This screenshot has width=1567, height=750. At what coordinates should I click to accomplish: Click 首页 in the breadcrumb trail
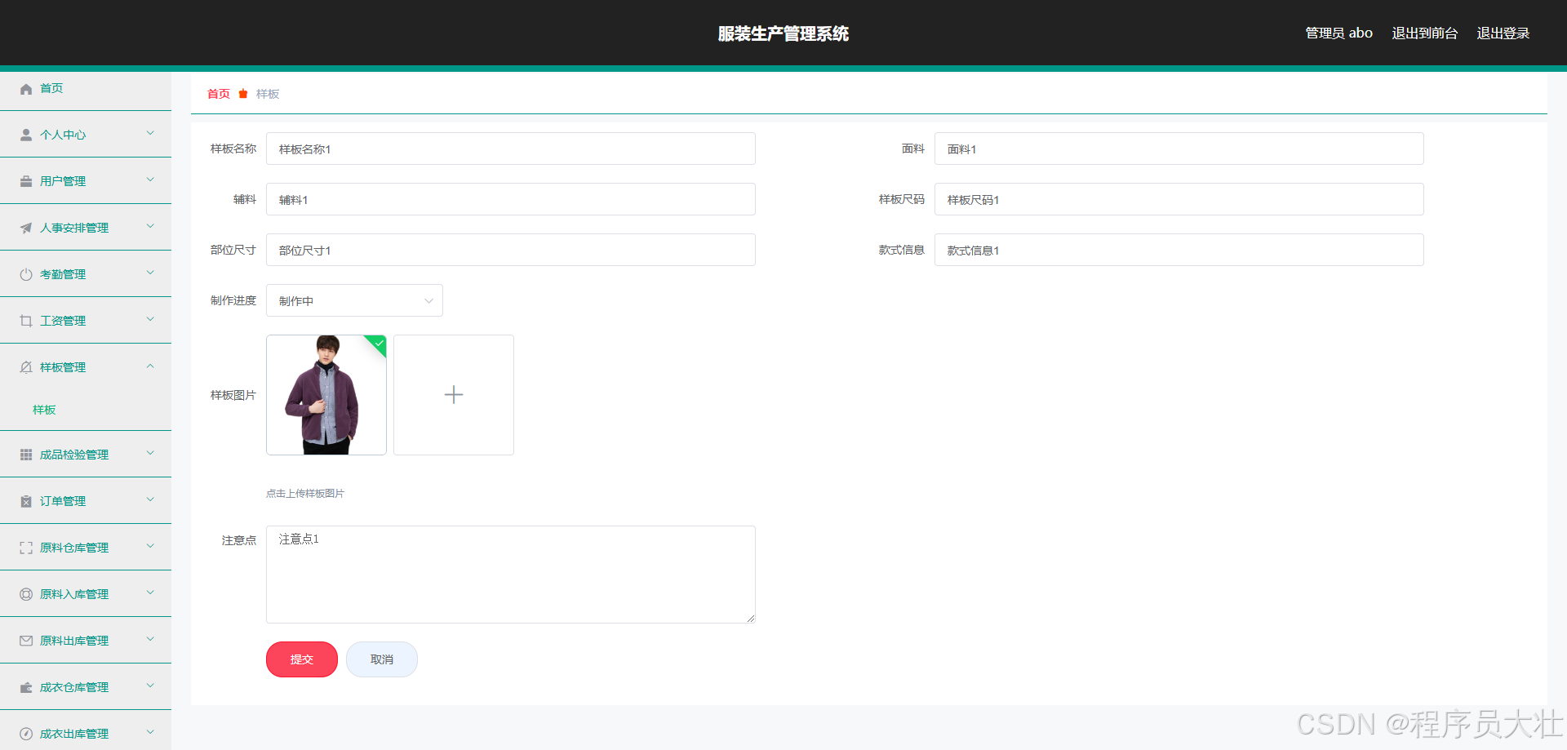(218, 94)
